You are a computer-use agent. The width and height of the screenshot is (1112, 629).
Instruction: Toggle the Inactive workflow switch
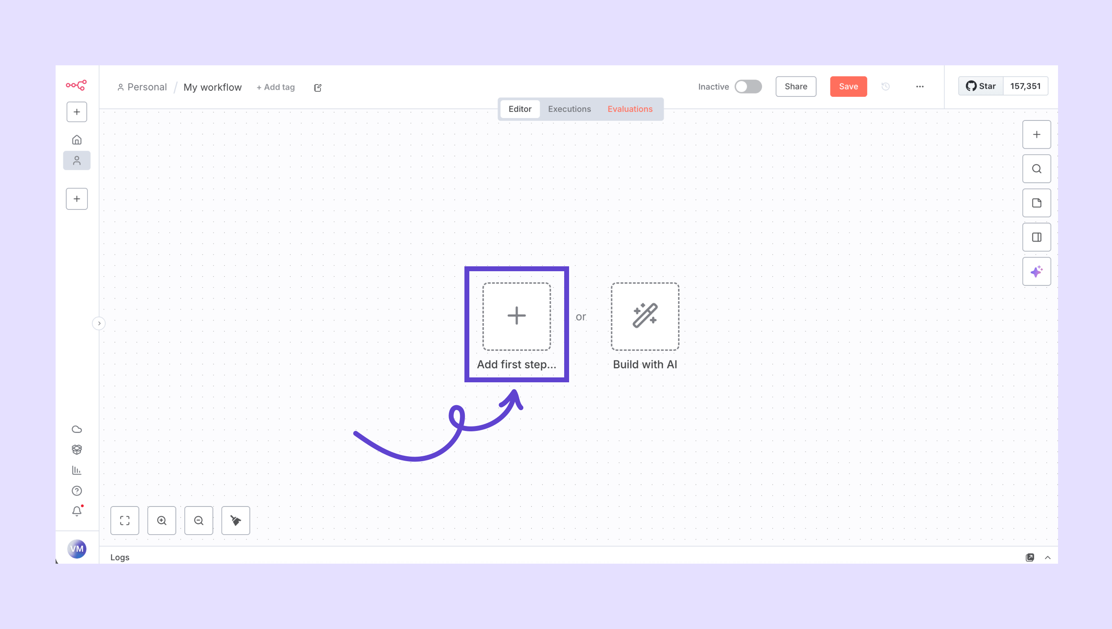pyautogui.click(x=748, y=87)
